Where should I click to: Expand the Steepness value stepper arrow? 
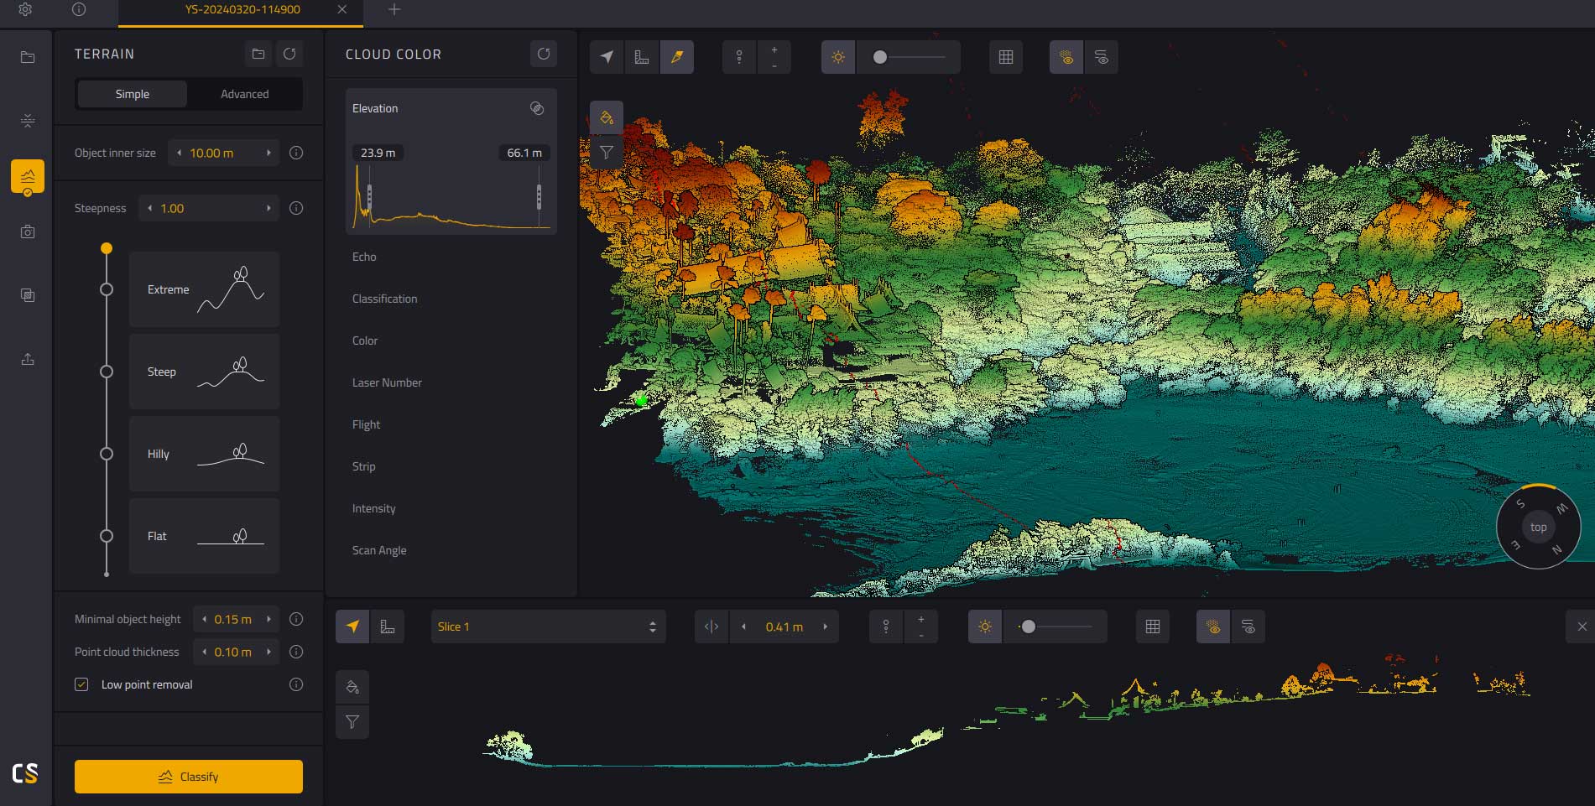268,208
